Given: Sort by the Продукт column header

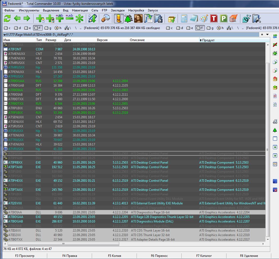Looking at the screenshot, I should point(234,40).
